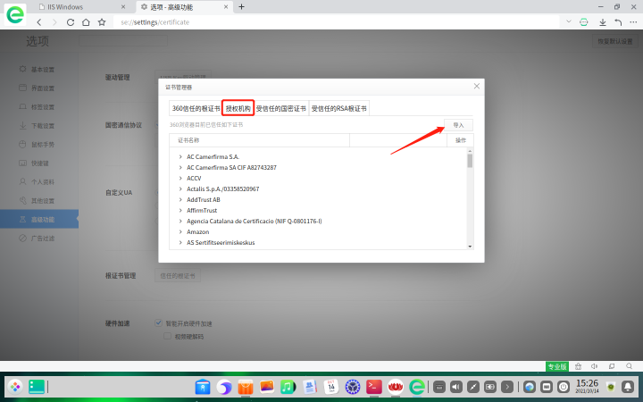
Task: Click the address bar URL field
Action: pyautogui.click(x=337, y=22)
